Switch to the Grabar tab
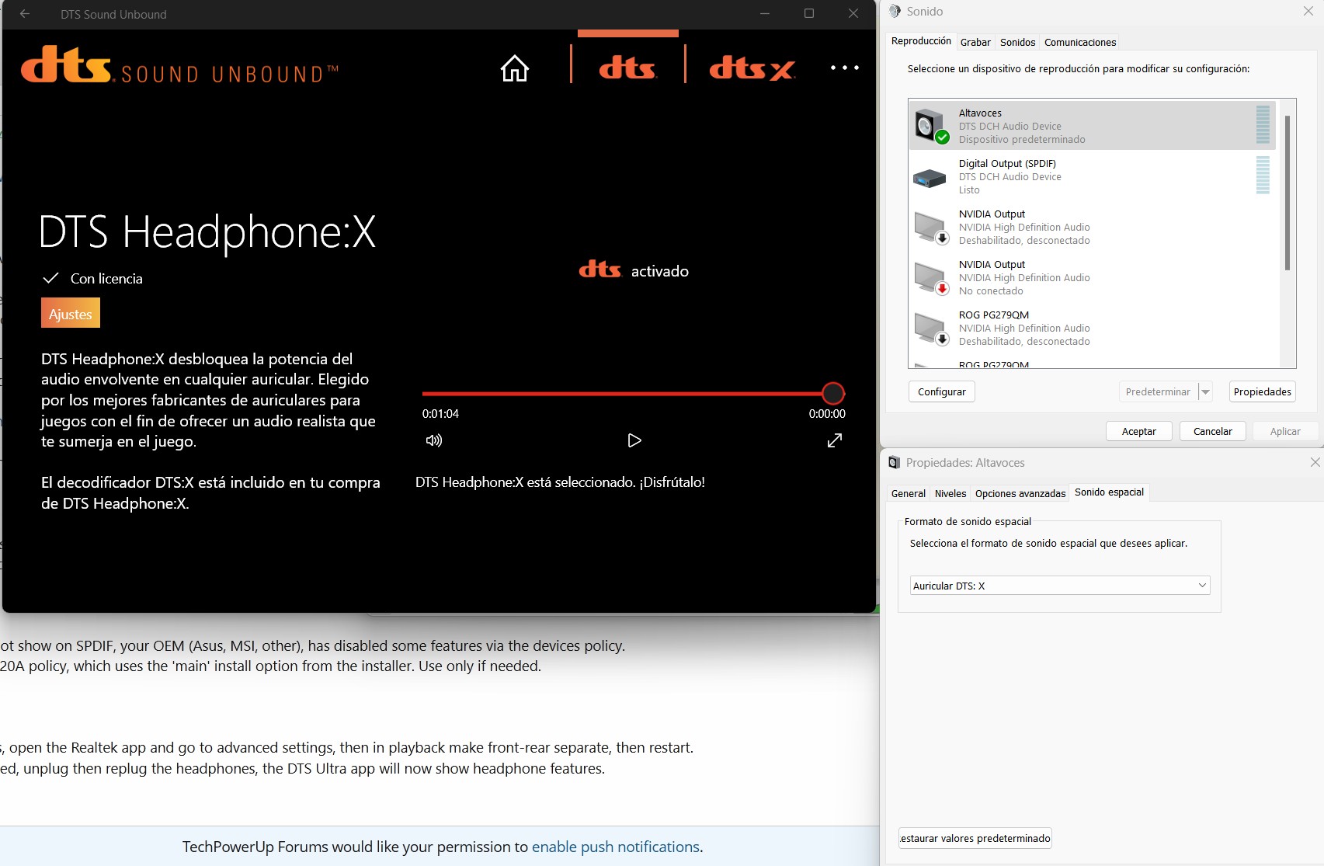Viewport: 1324px width, 866px height. (x=975, y=42)
